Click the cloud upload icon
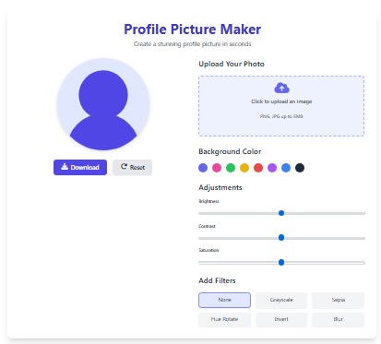This screenshot has width=381, height=344. (x=281, y=88)
